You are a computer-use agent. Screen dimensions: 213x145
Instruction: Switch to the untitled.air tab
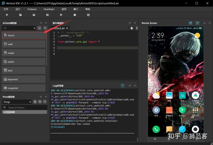click(58, 28)
